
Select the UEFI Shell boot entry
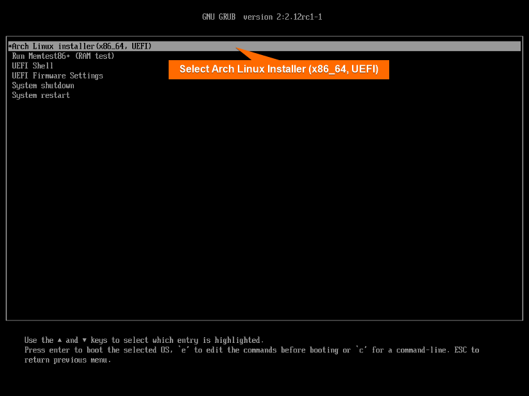33,66
